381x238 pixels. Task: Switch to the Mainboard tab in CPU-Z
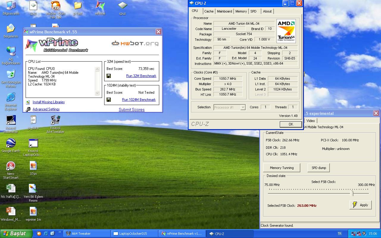pos(224,11)
